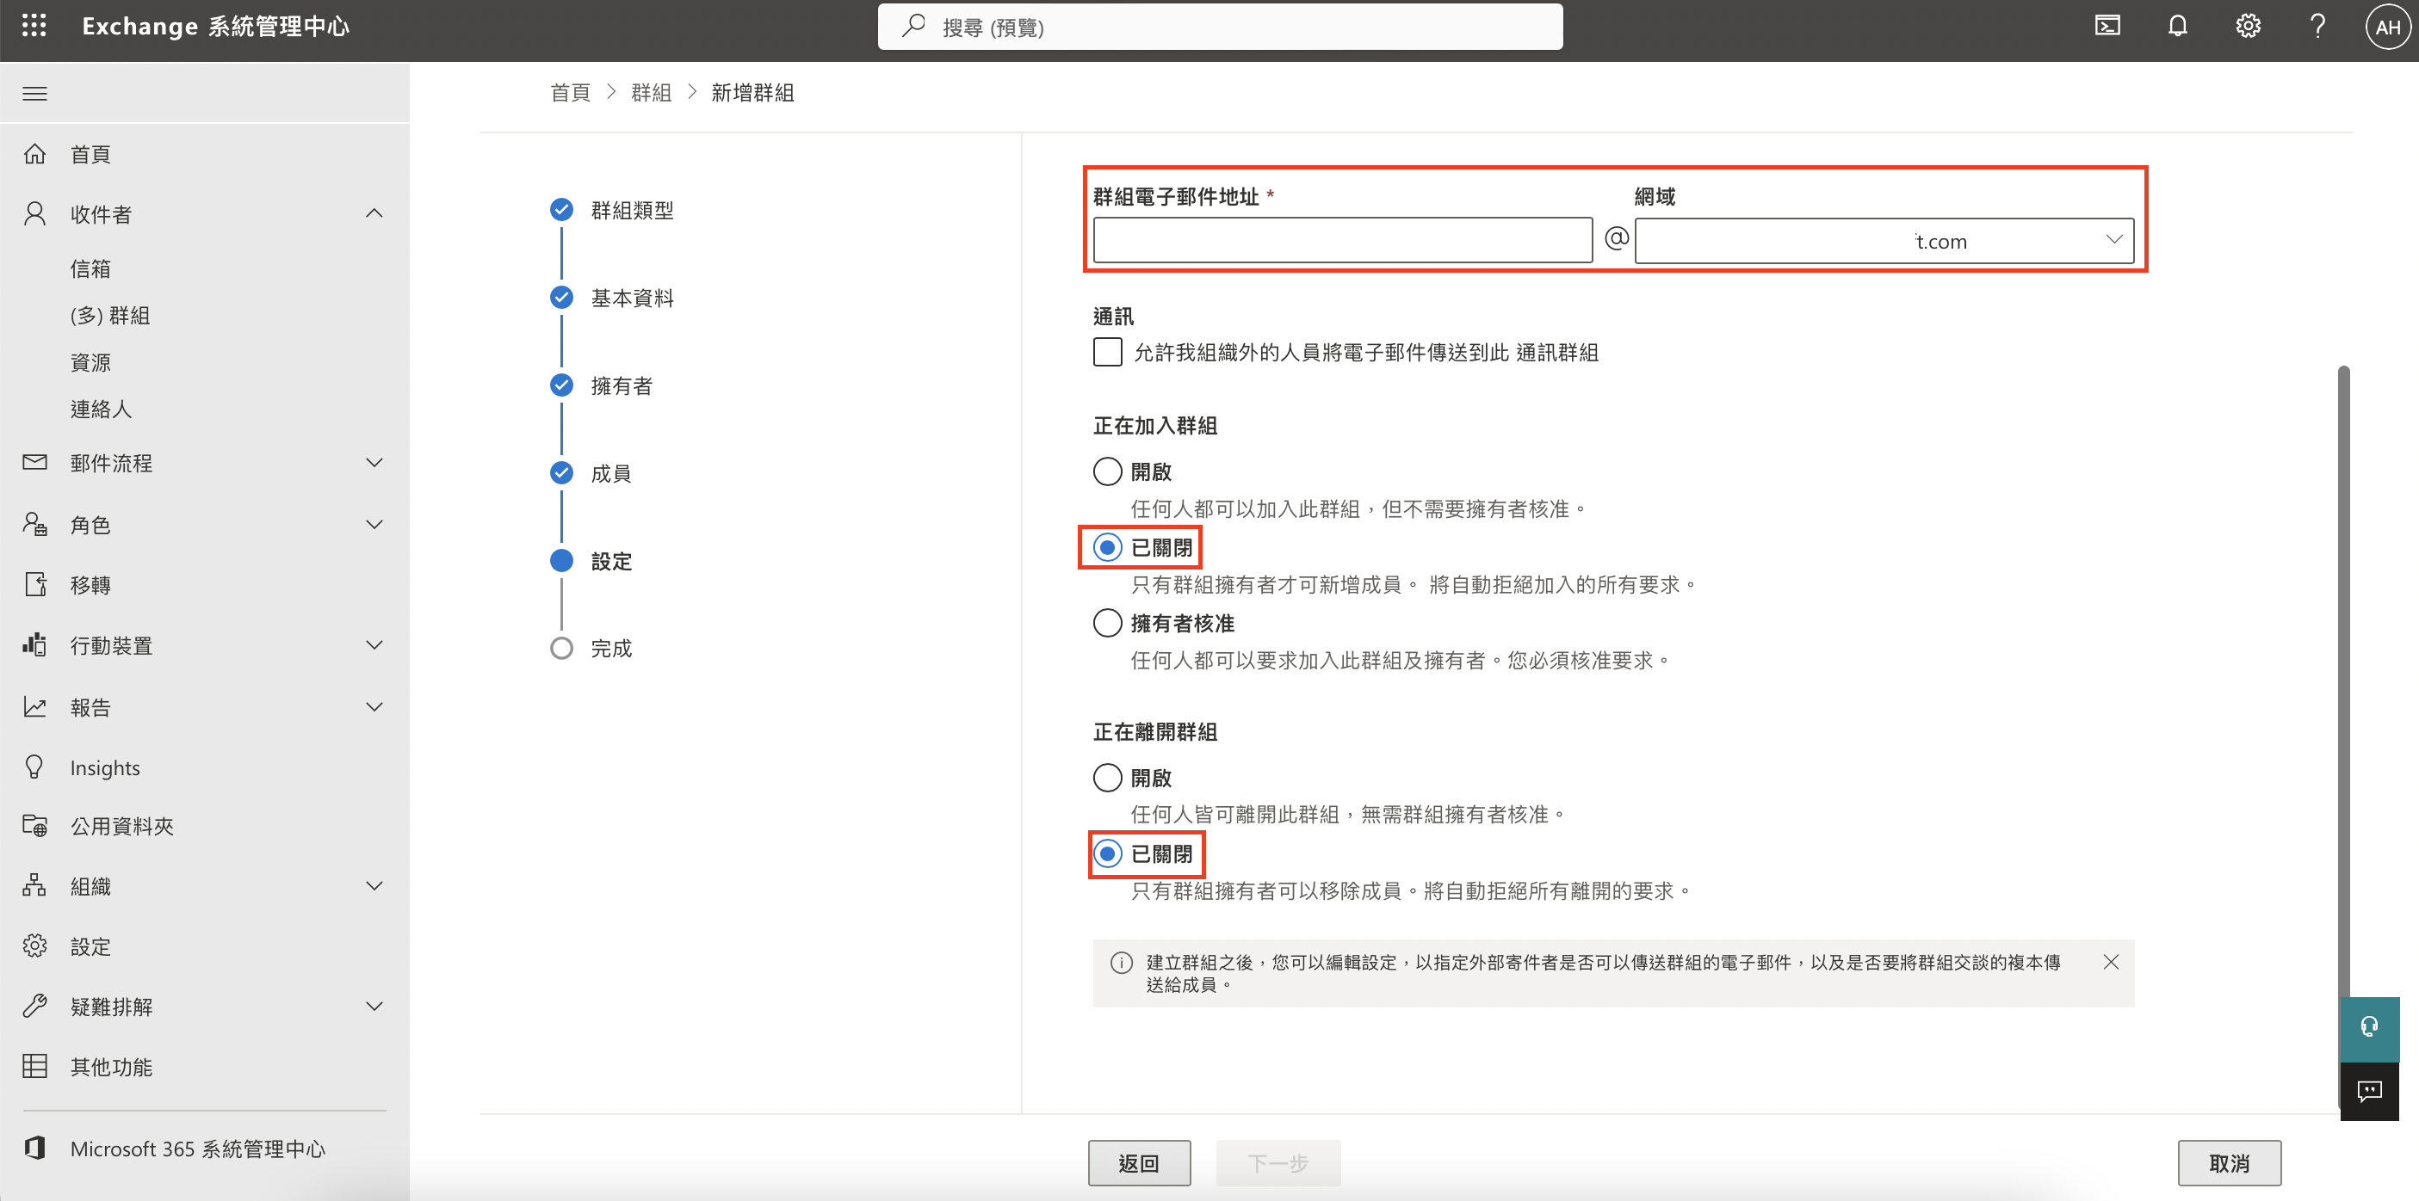
Task: Click the 收件者 person icon
Action: tap(34, 214)
